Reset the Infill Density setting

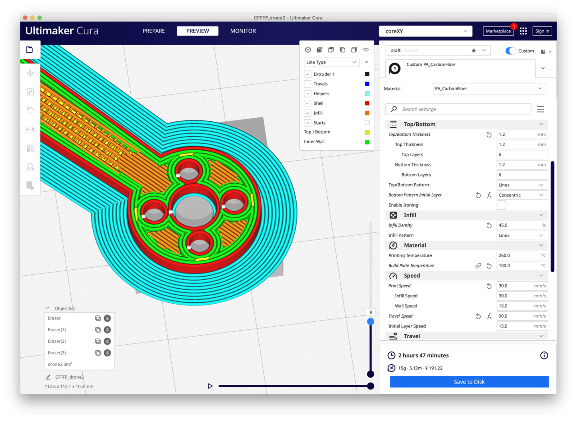pyautogui.click(x=489, y=225)
